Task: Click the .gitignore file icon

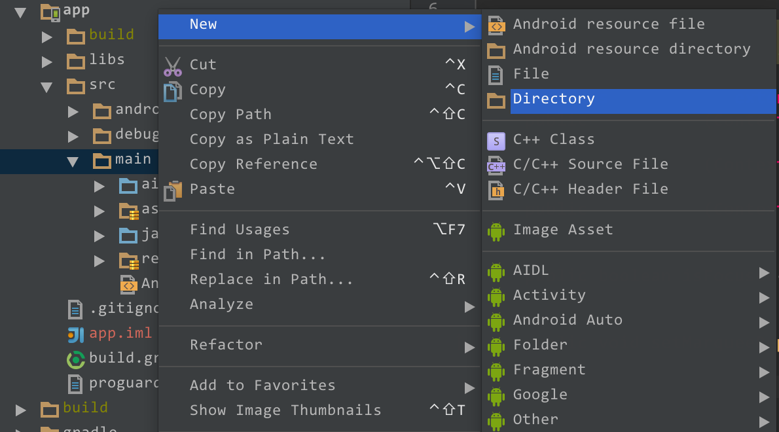Action: coord(75,310)
